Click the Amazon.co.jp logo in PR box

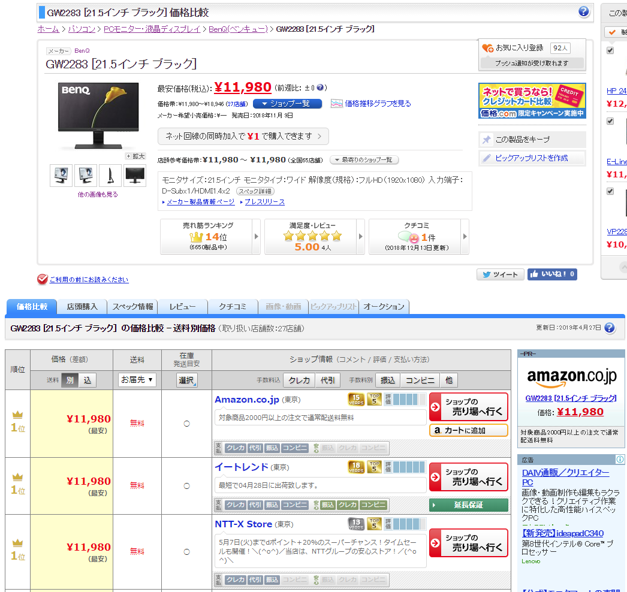coord(572,377)
